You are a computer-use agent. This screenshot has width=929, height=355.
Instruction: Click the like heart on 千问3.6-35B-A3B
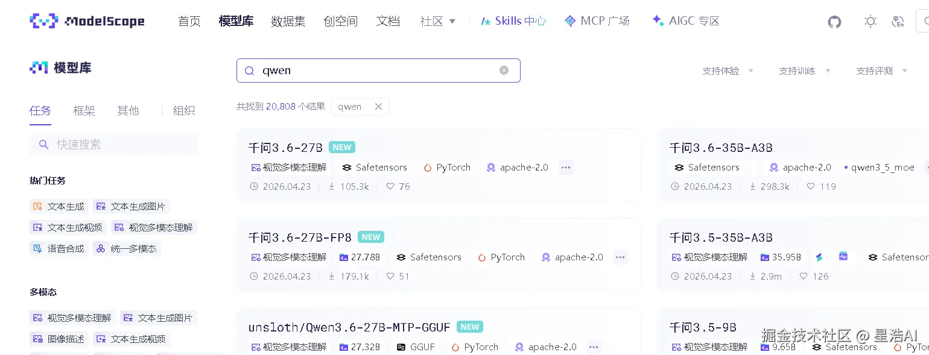tap(811, 187)
